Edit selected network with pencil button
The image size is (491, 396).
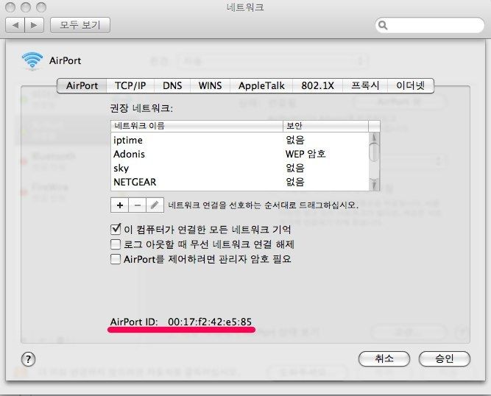[x=155, y=205]
